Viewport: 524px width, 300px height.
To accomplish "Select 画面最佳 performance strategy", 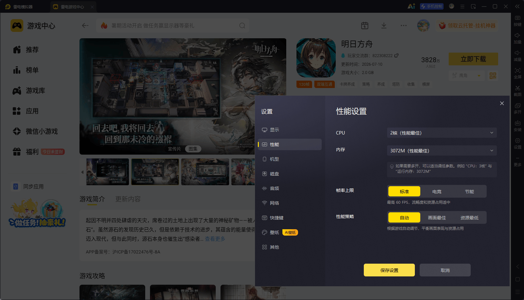I will [x=437, y=217].
